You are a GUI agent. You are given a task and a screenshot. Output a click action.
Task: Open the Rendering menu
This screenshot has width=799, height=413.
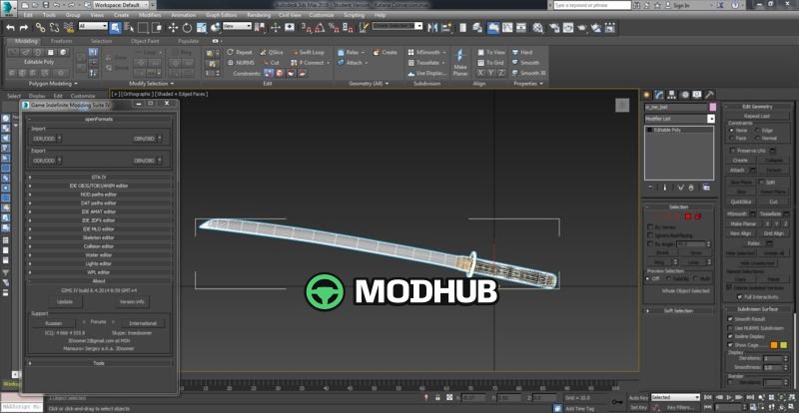point(259,15)
